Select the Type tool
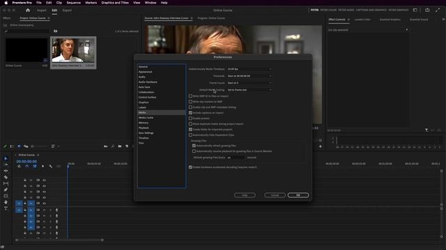The image size is (446, 250). point(6,208)
